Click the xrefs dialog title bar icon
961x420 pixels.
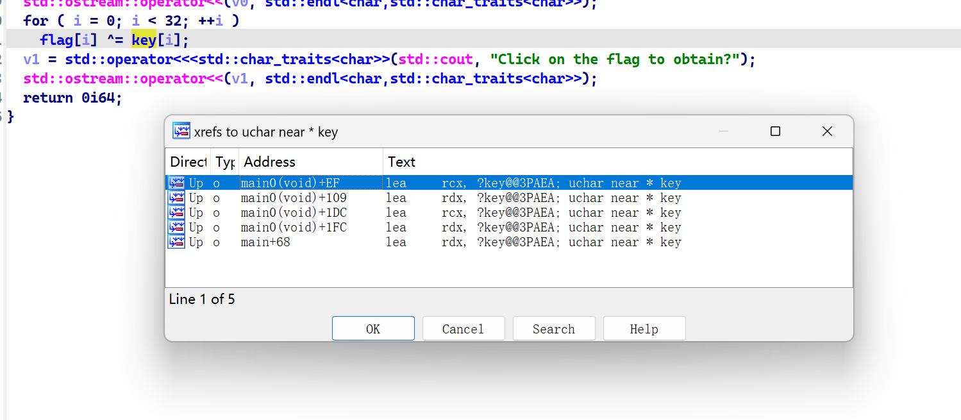pos(181,131)
